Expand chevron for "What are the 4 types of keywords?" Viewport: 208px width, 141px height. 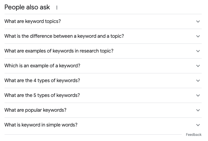click(x=198, y=81)
